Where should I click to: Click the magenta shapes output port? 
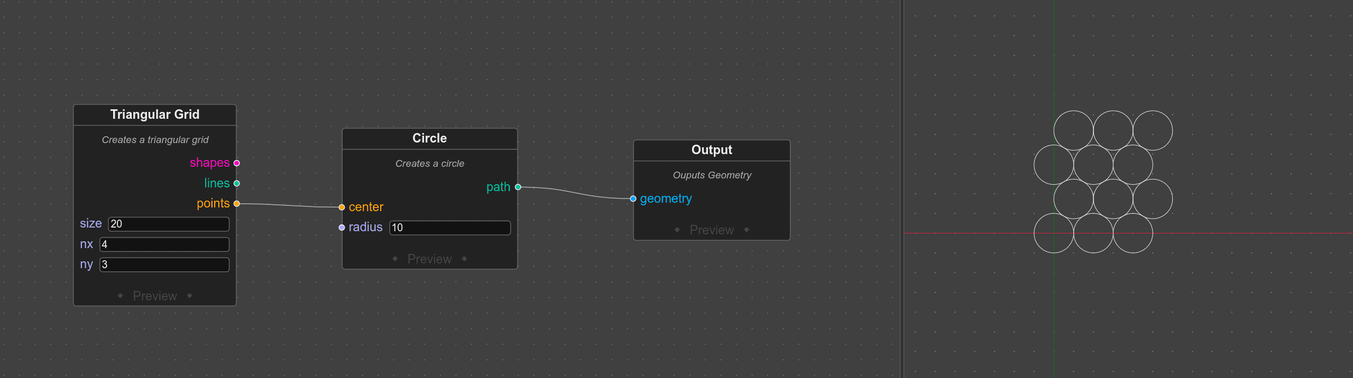237,163
